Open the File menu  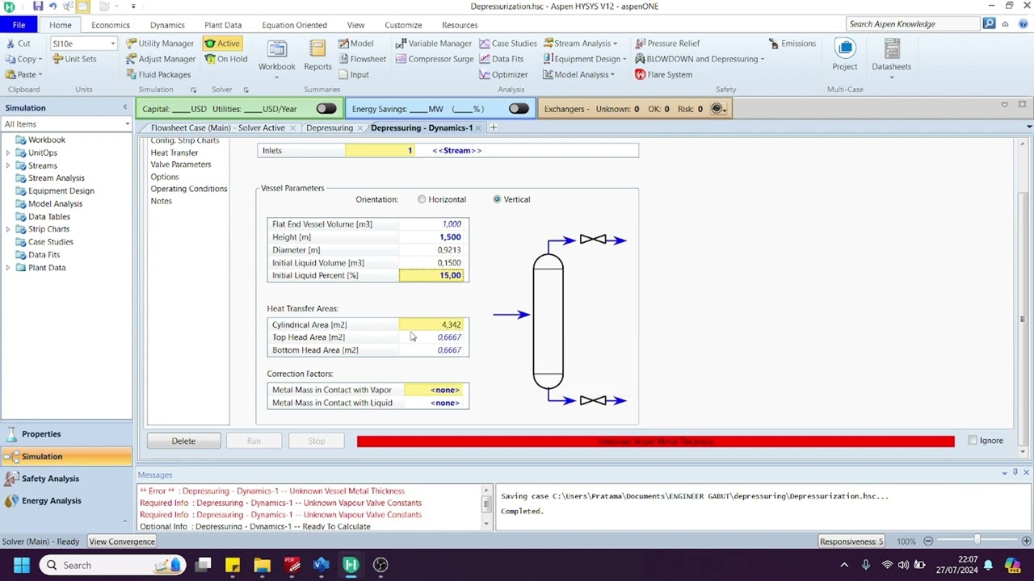(19, 25)
